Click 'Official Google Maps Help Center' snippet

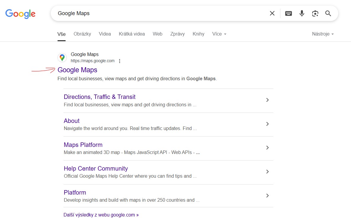130,176
